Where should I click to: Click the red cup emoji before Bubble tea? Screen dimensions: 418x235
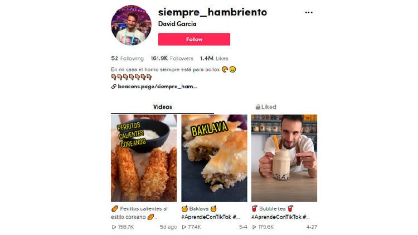click(255, 208)
